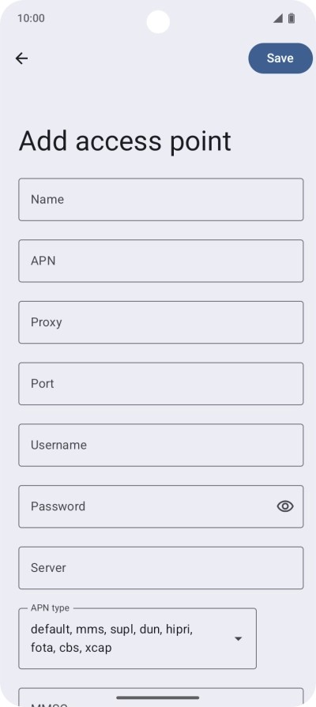Check the battery icon in status bar
The width and height of the screenshot is (316, 707).
[292, 18]
